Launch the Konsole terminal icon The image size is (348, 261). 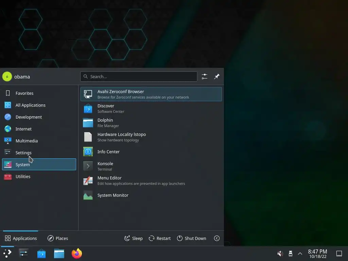88,166
